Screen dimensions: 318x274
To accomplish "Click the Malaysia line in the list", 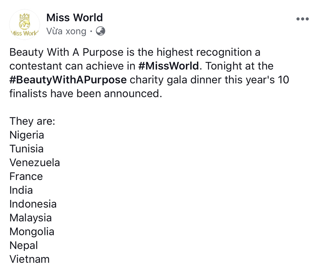I will pos(30,218).
